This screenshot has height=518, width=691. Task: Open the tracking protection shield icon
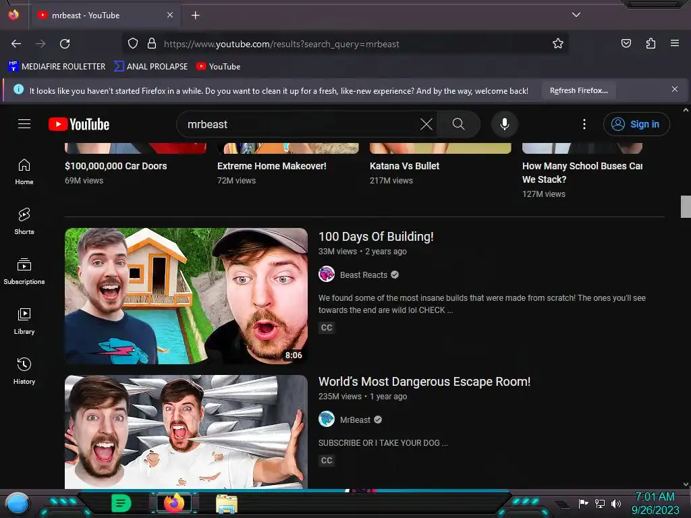(x=133, y=44)
